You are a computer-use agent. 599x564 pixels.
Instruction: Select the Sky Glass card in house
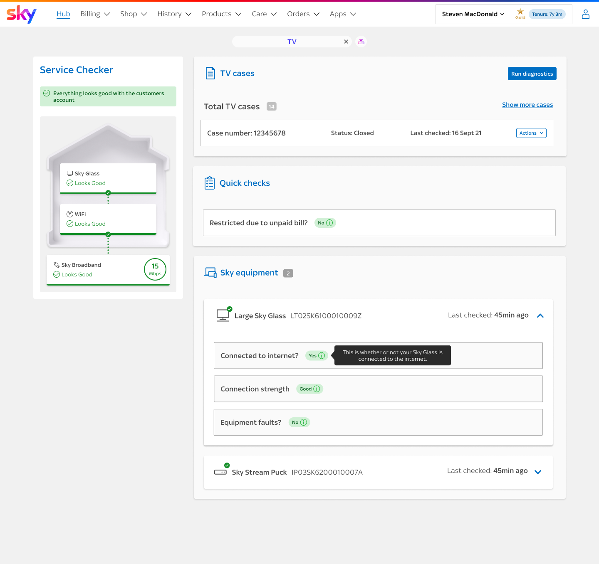(x=108, y=179)
